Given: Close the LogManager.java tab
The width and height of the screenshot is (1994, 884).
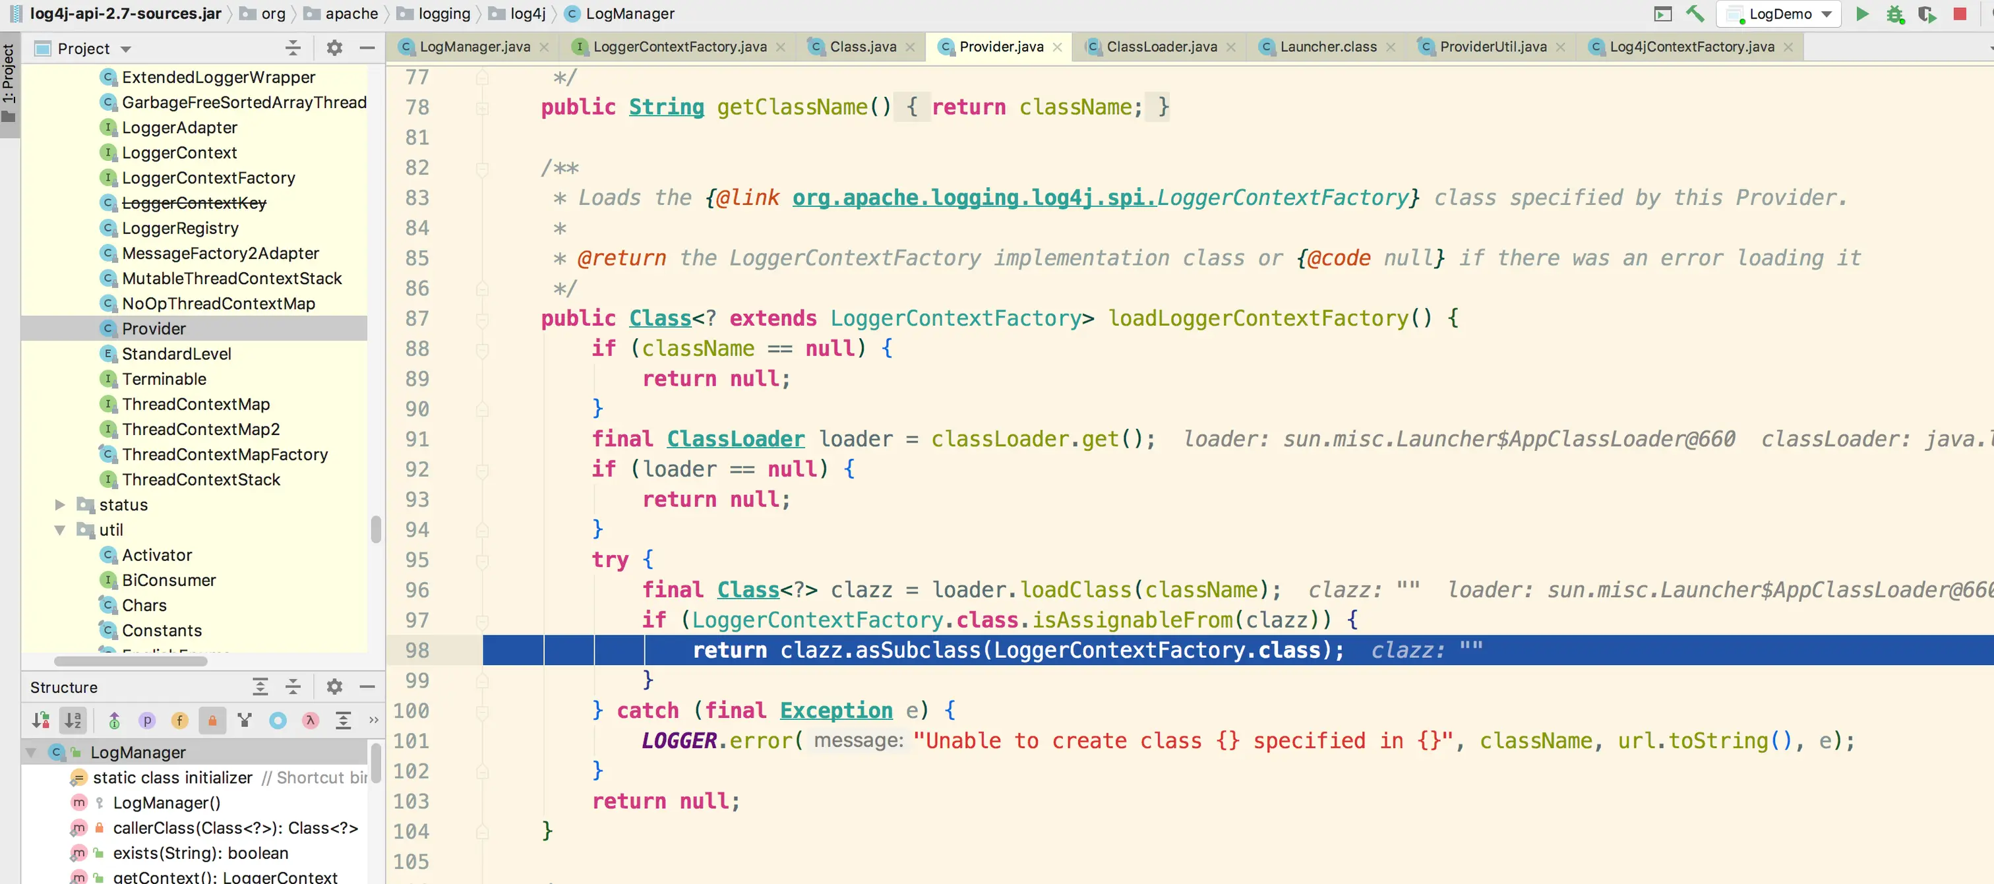Looking at the screenshot, I should [x=544, y=47].
